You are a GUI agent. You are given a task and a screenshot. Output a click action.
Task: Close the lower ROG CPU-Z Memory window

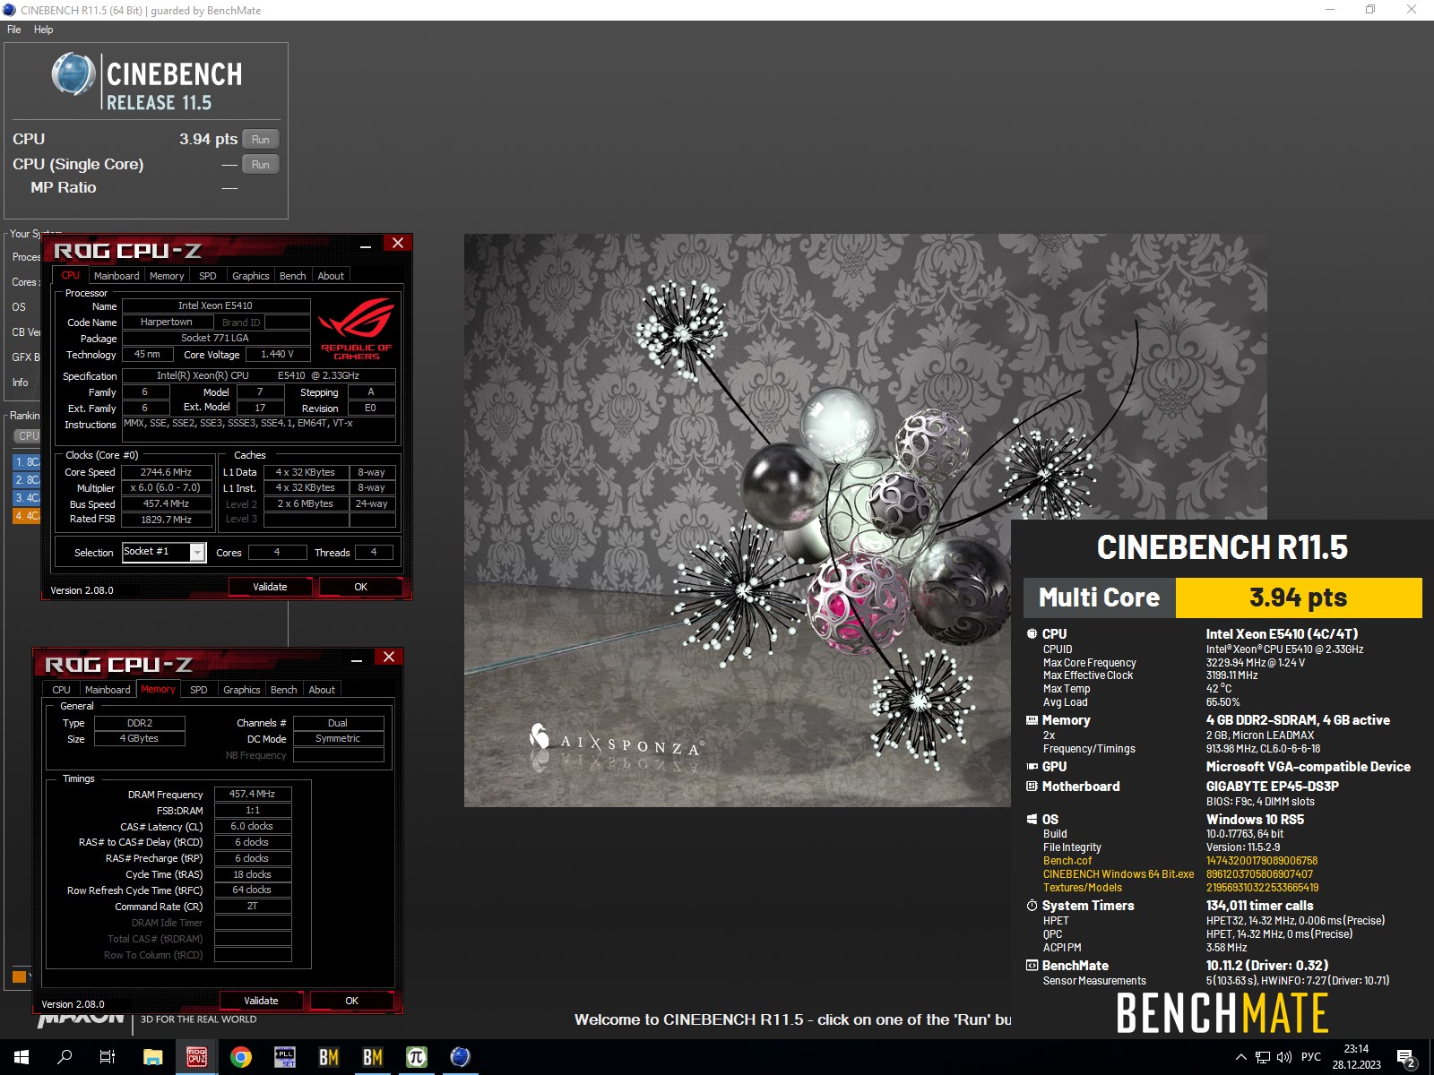tap(389, 657)
